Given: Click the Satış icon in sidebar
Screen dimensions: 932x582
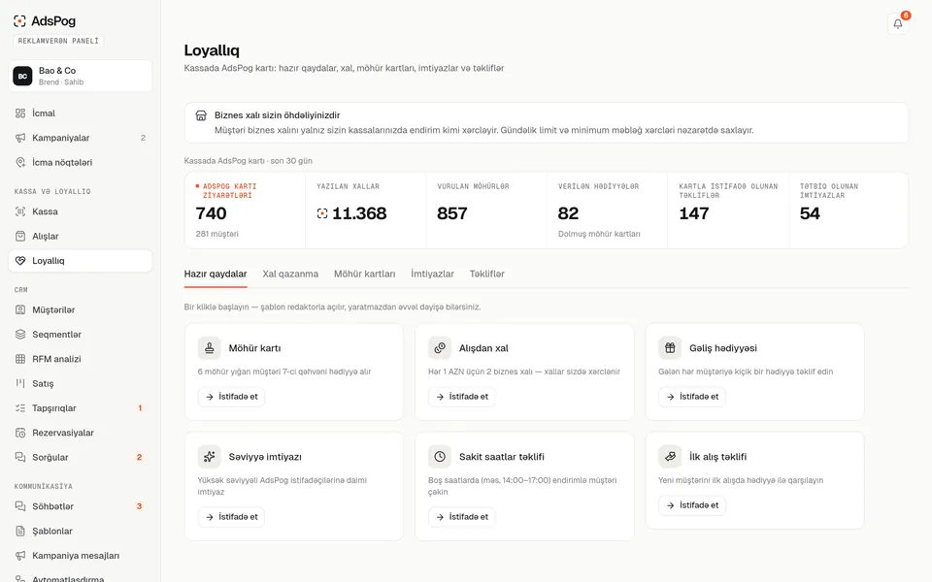Looking at the screenshot, I should 20,384.
